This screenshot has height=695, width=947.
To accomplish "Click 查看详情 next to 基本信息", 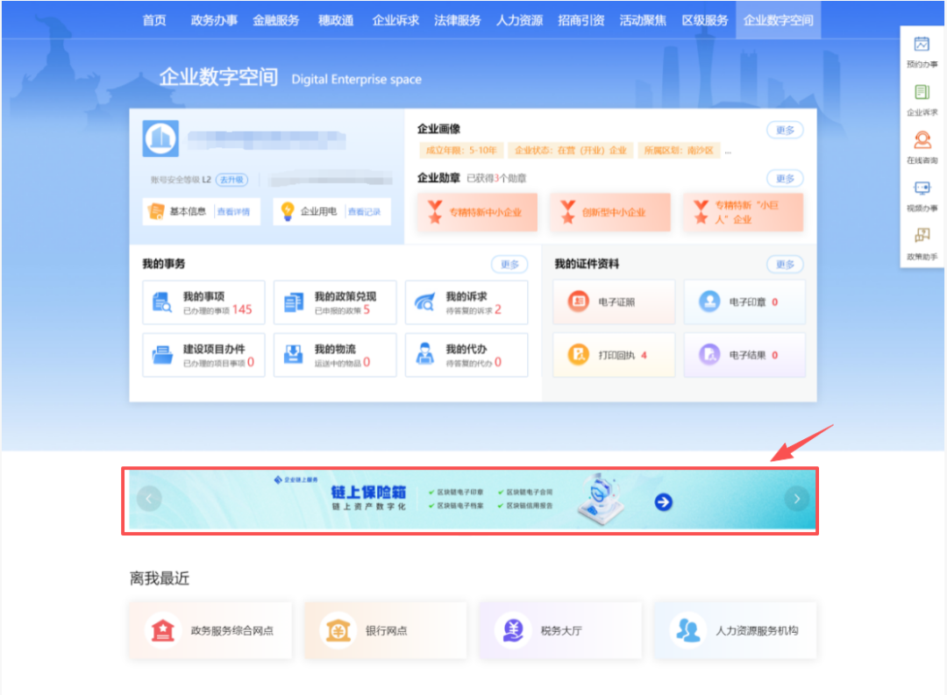I will click(x=231, y=211).
